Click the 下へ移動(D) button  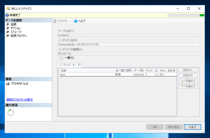point(188,87)
